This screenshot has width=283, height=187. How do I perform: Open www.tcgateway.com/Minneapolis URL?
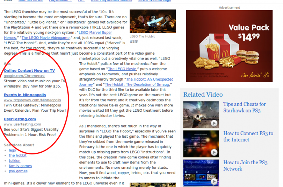pyautogui.click(x=32, y=100)
